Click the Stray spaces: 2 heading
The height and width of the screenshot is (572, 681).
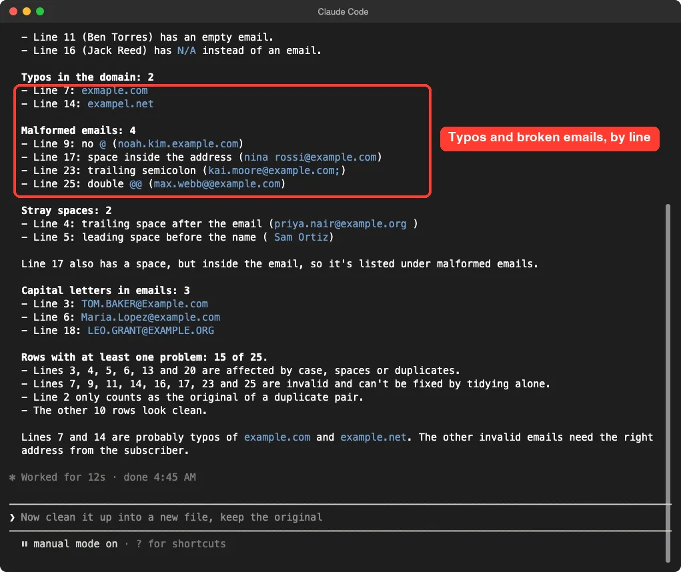pos(67,211)
